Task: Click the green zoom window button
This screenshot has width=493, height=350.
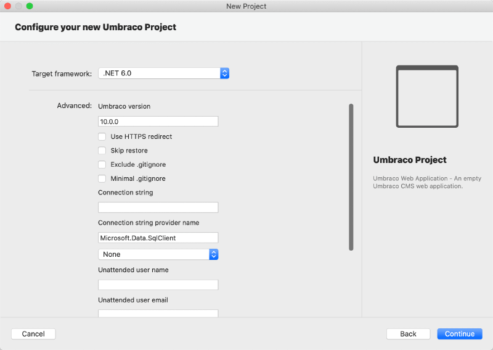Action: 30,6
